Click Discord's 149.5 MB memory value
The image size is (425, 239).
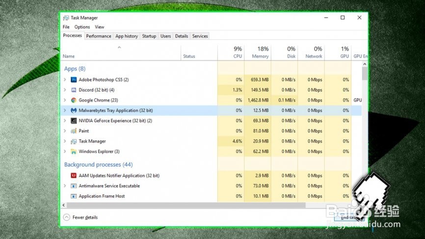pos(260,90)
